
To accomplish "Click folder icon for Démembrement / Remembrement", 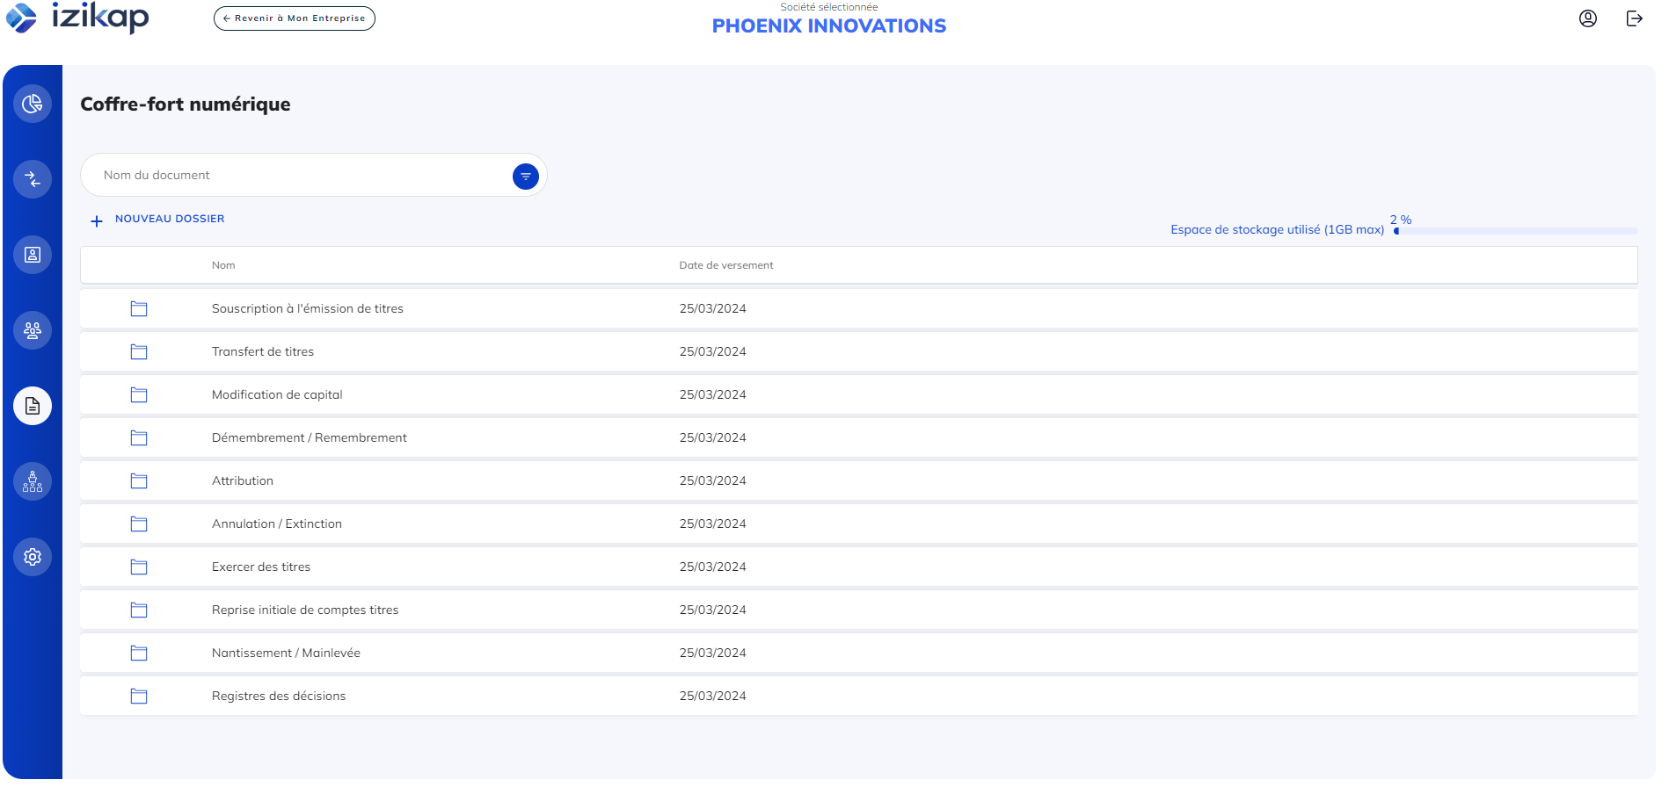I will point(139,438).
